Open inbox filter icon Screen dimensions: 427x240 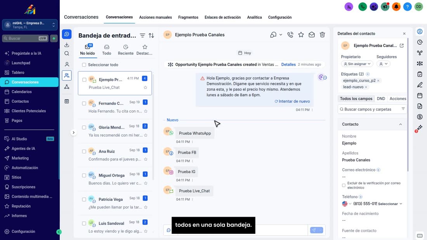[x=142, y=35]
